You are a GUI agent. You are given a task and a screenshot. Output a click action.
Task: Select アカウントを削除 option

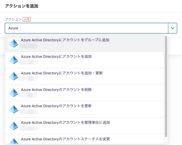point(85,93)
